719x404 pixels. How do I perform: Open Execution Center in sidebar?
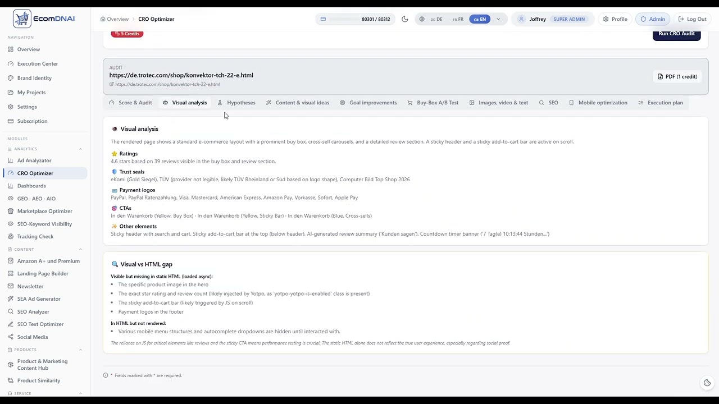tap(45, 64)
